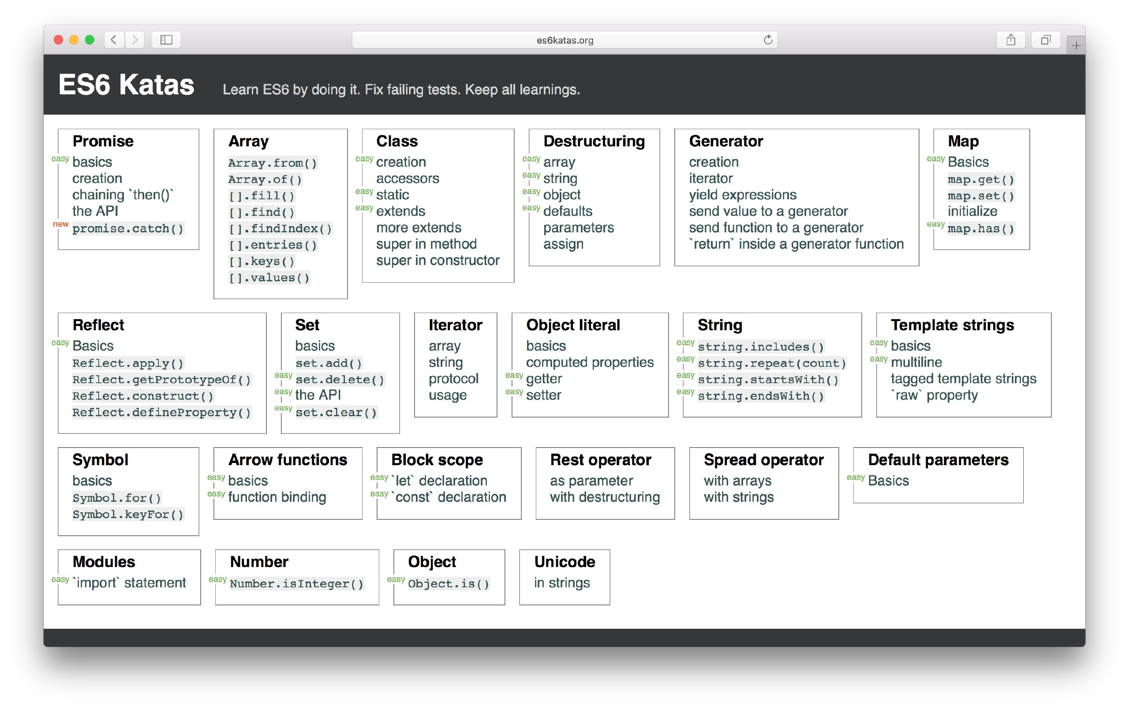Open set.clear() kata
Screen dimensions: 1129x709
click(336, 412)
